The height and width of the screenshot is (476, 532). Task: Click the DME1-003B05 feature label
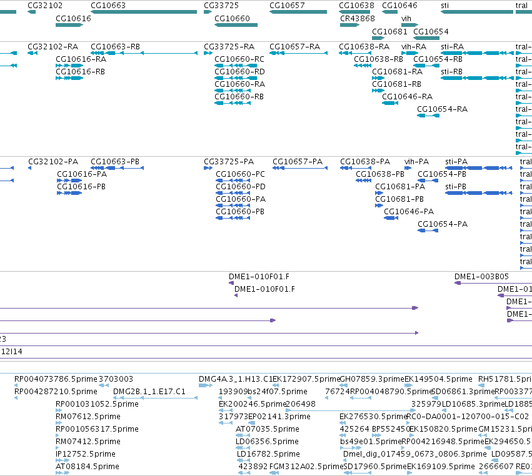point(482,276)
